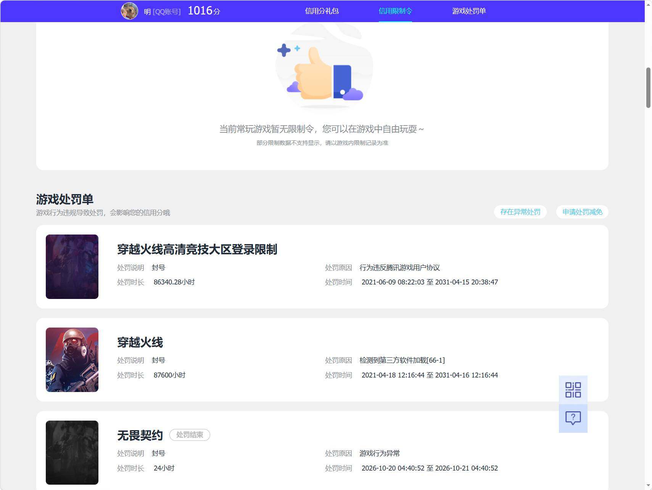
Task: Click the vertical scrollbar thumb
Action: pos(648,88)
